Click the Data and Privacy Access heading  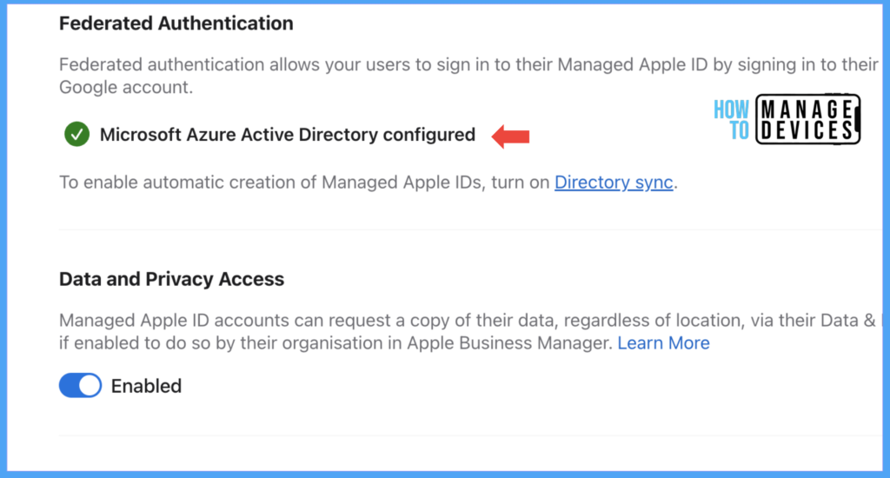[x=171, y=279]
